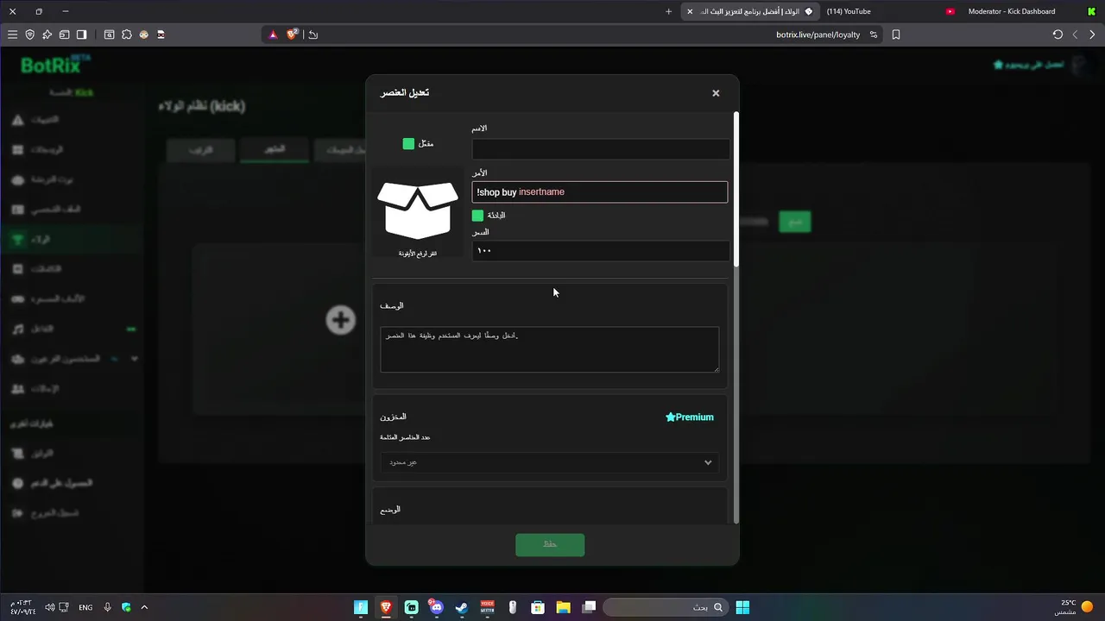This screenshot has height=621, width=1105.
Task: Click the browser hamburger menu icon
Action: tap(12, 34)
